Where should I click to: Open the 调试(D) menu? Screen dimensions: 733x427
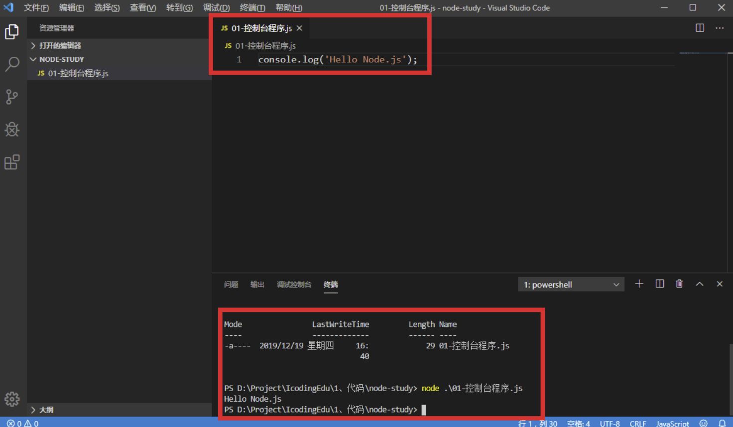click(x=217, y=7)
